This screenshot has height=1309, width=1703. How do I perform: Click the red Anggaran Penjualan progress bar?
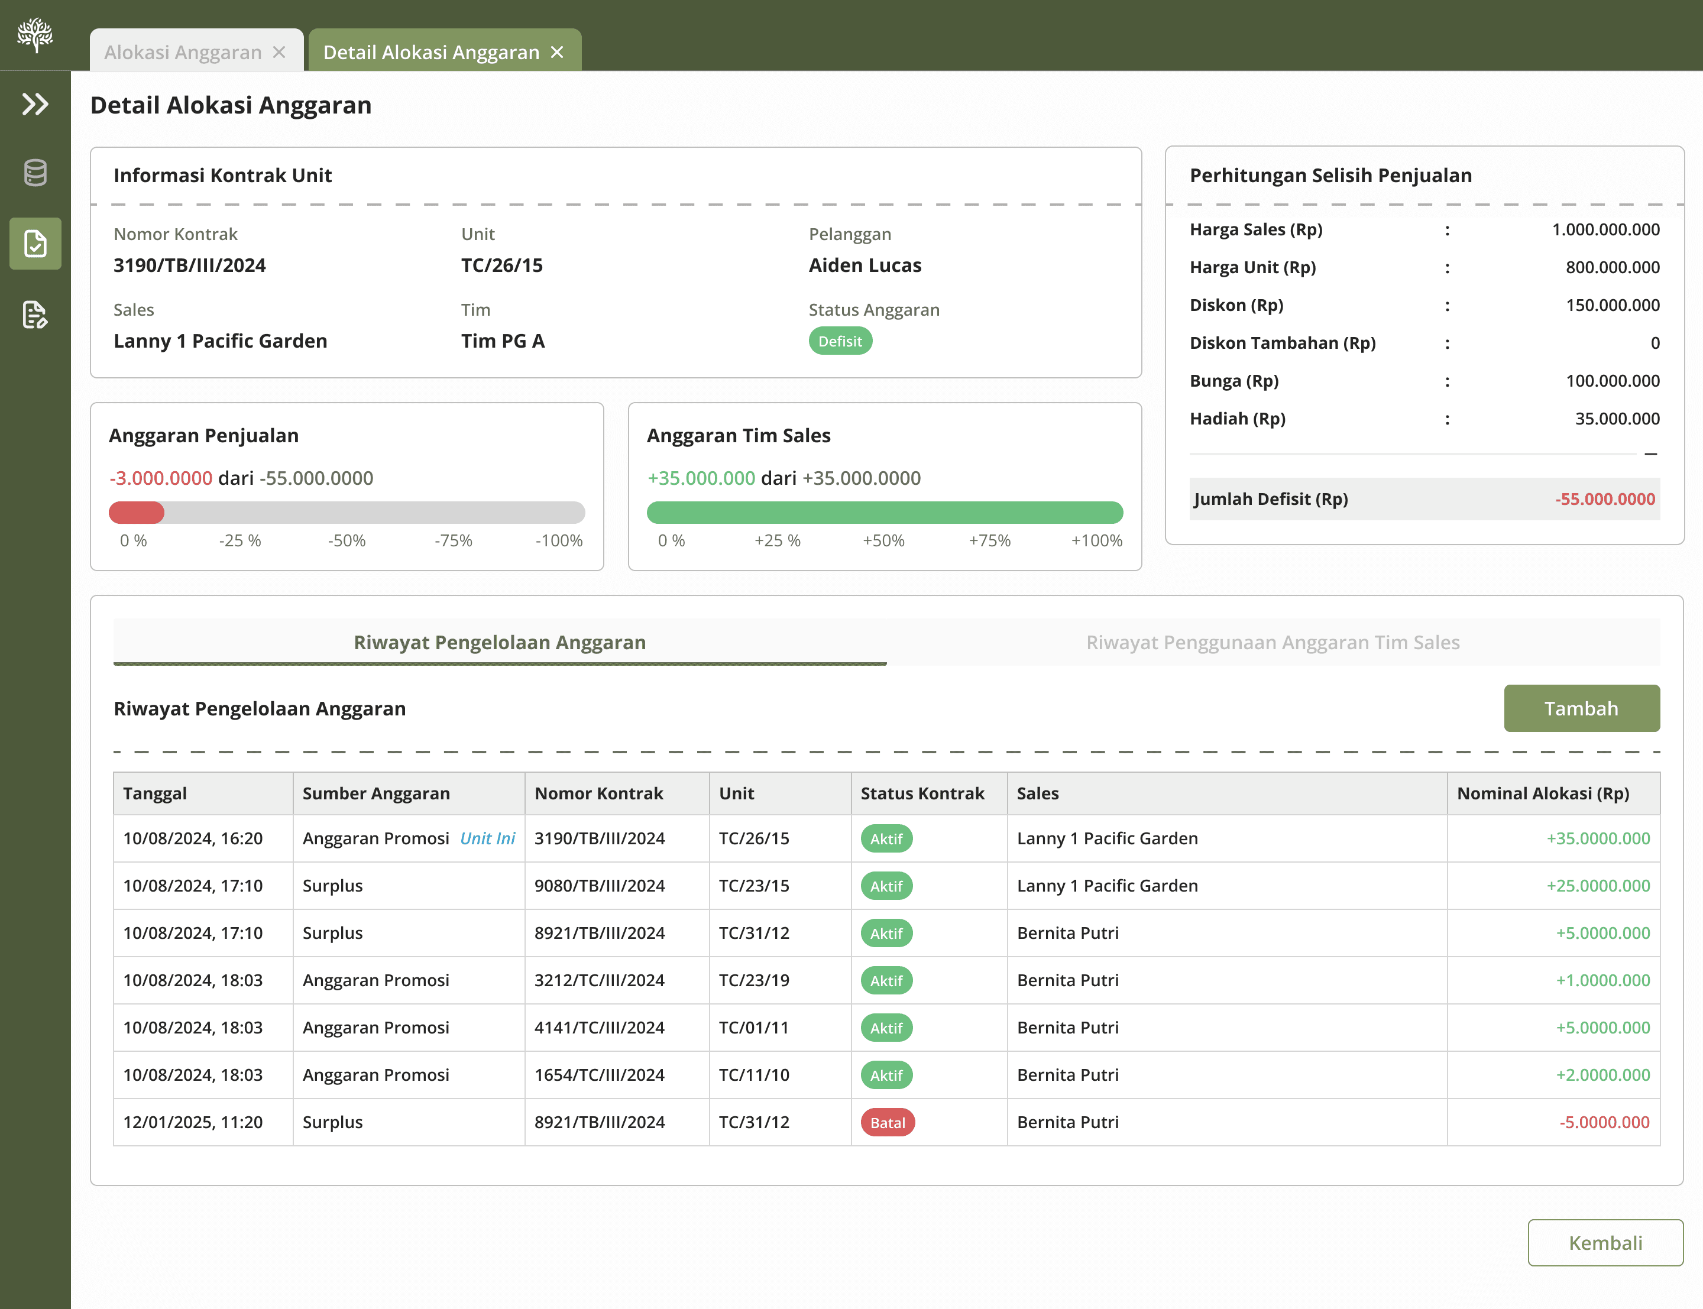click(x=347, y=513)
